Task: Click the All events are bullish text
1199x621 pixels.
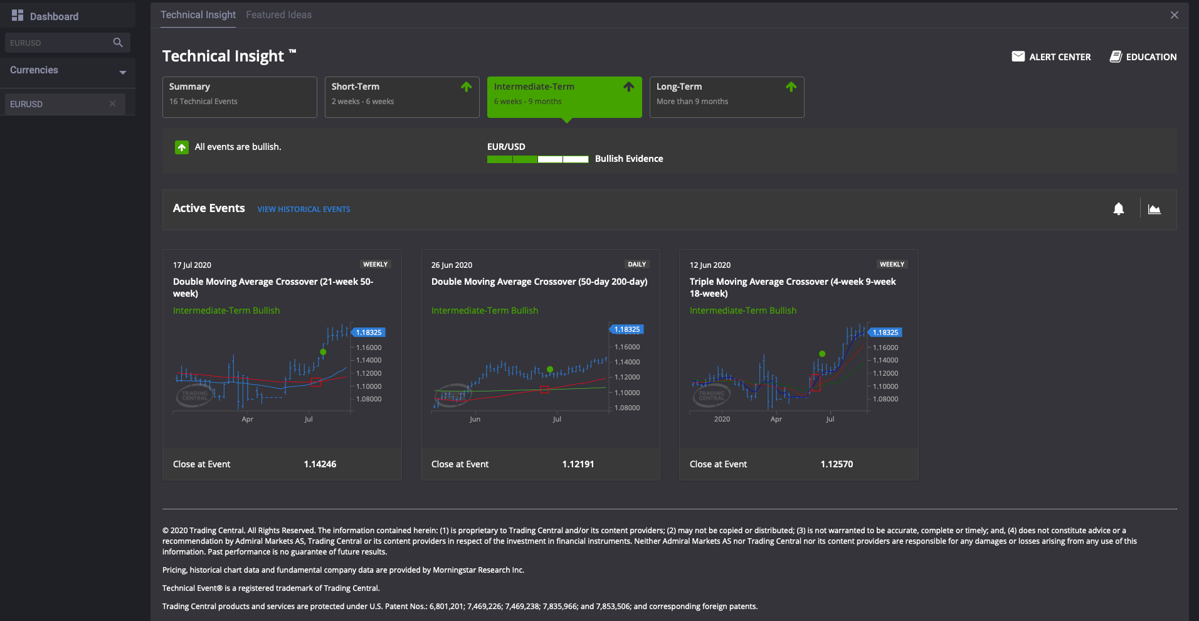Action: pyautogui.click(x=238, y=147)
